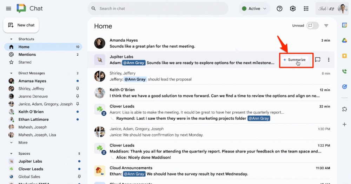Click the Search in chat field

[158, 8]
